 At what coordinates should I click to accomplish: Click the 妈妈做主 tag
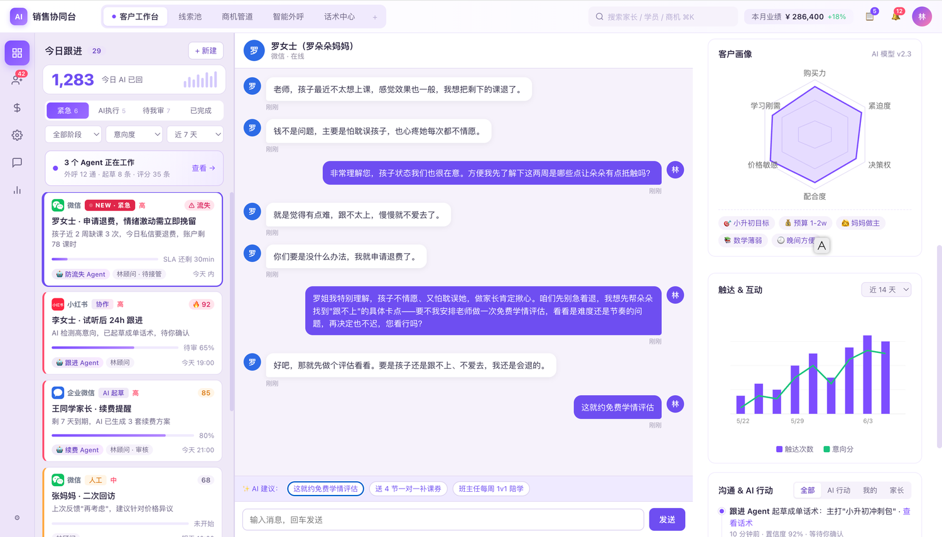tap(860, 223)
